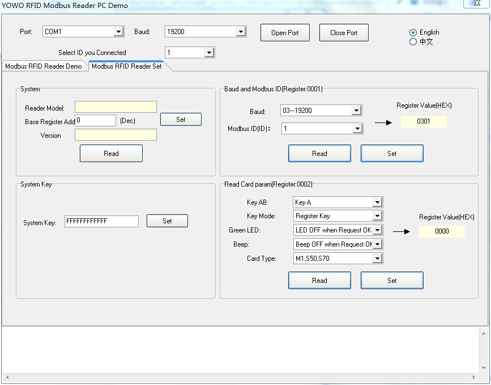This screenshot has height=385, width=491.
Task: Click Read button in System group
Action: point(111,154)
